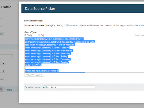Select the SQL query type radio button
144x108 pixels.
(40, 35)
